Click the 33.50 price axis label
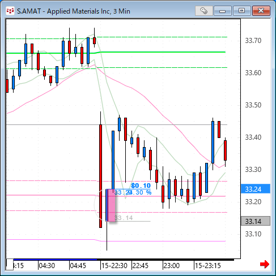 (x=253, y=105)
